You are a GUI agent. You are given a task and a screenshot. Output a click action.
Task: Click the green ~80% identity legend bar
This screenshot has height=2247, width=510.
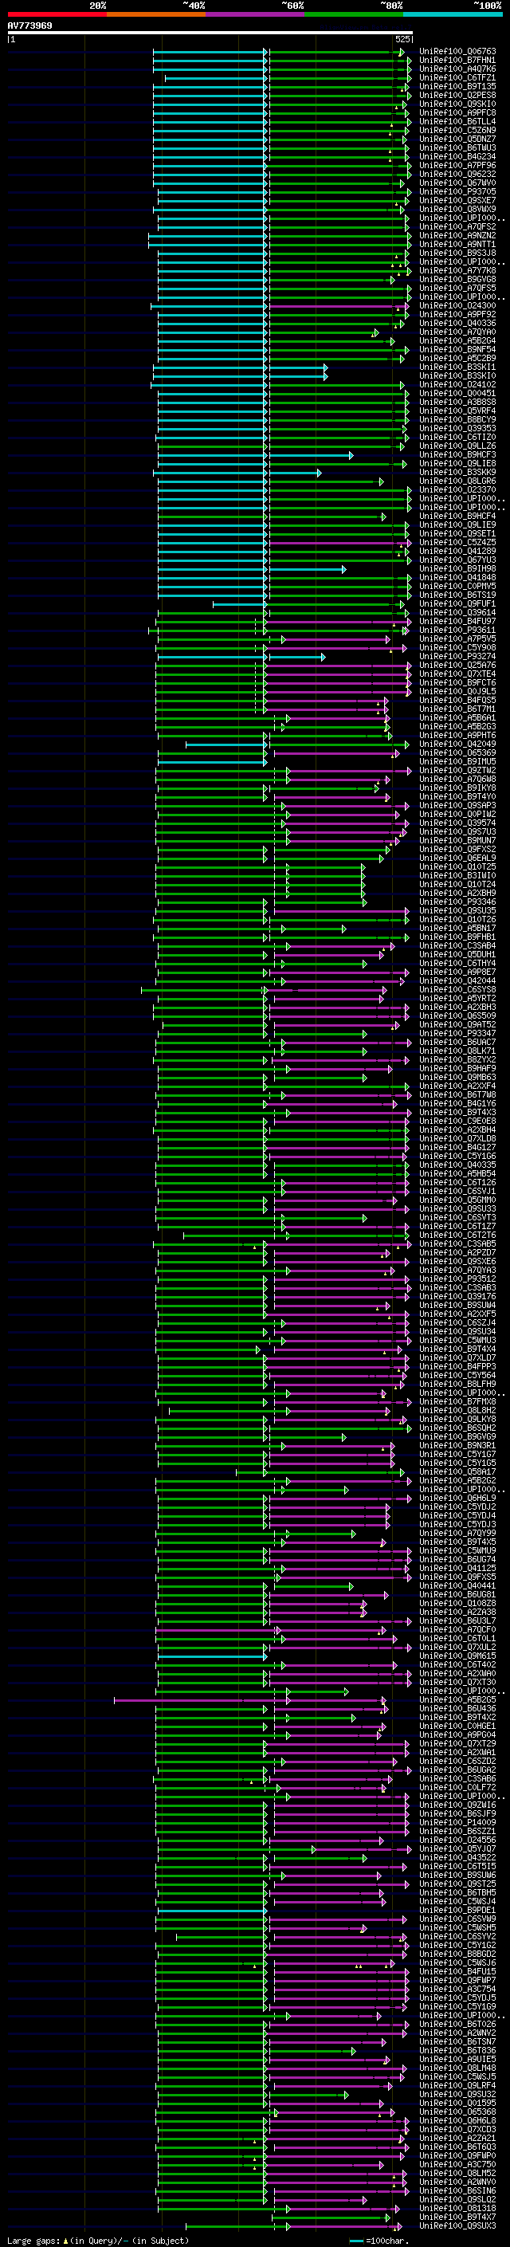point(354,14)
